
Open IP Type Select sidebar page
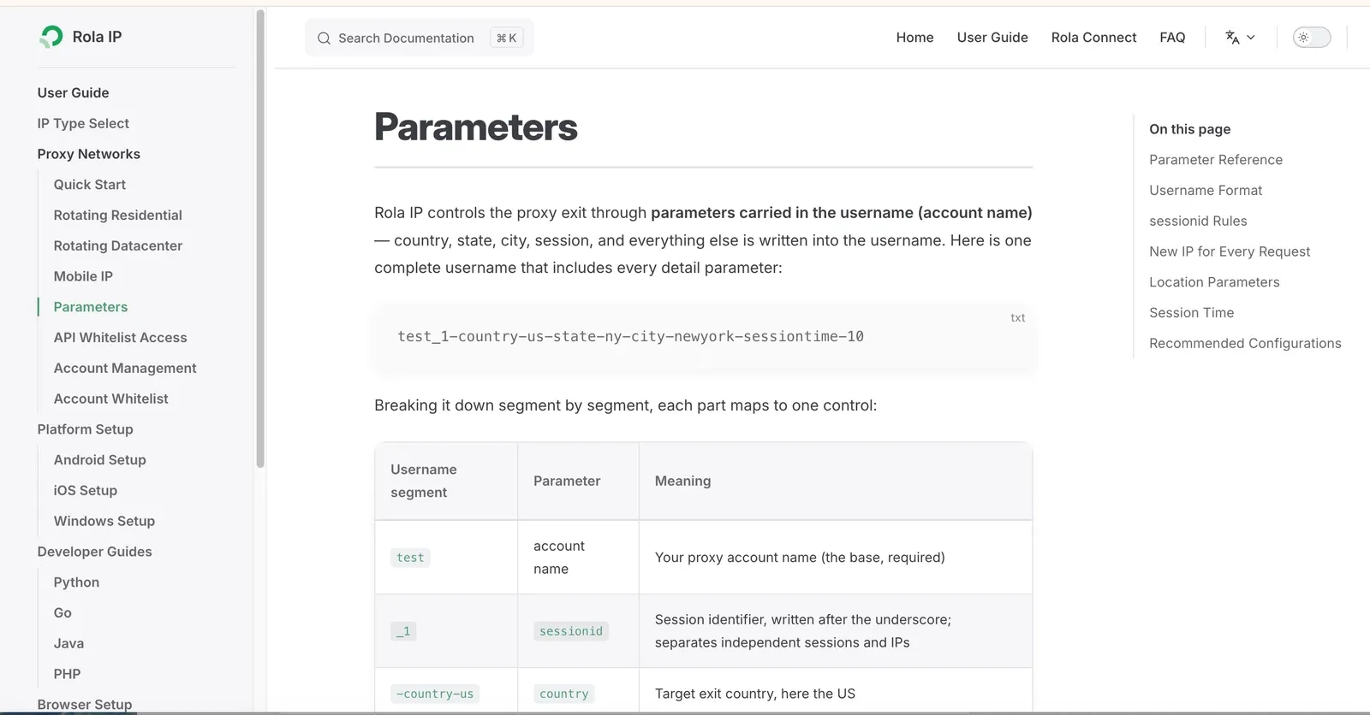tap(83, 123)
